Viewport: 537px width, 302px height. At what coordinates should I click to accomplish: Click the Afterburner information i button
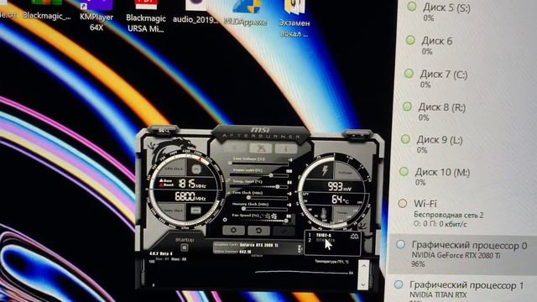(286, 148)
